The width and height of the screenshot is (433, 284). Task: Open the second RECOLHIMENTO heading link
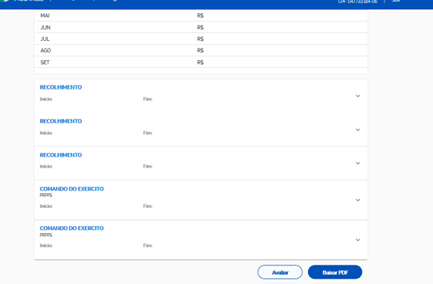61,121
